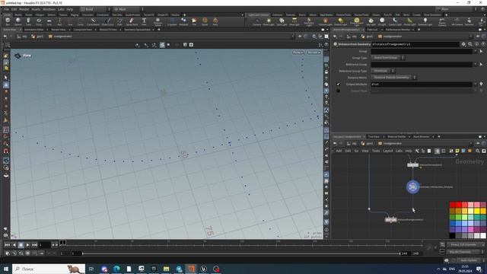Viewport: 487px width, 274px height.
Task: Open the viewport Persp camera dropdown
Action: [298, 53]
